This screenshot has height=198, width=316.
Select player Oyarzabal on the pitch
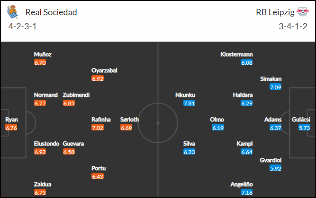(x=104, y=70)
